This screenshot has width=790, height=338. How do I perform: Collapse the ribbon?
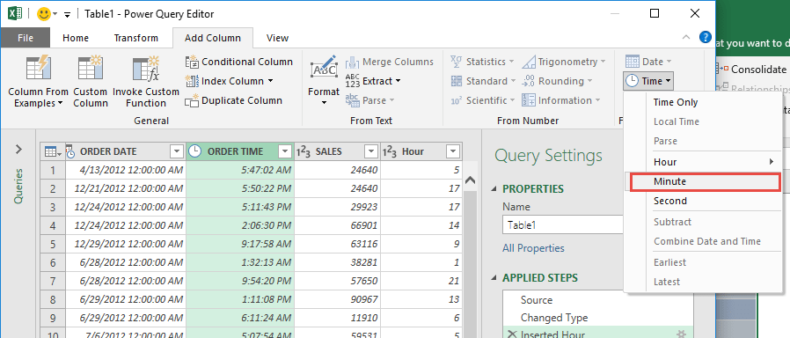[685, 37]
